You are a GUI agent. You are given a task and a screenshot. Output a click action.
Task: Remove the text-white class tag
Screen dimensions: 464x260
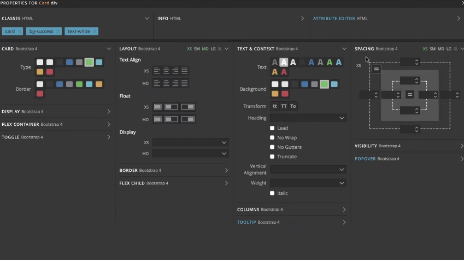(95, 32)
